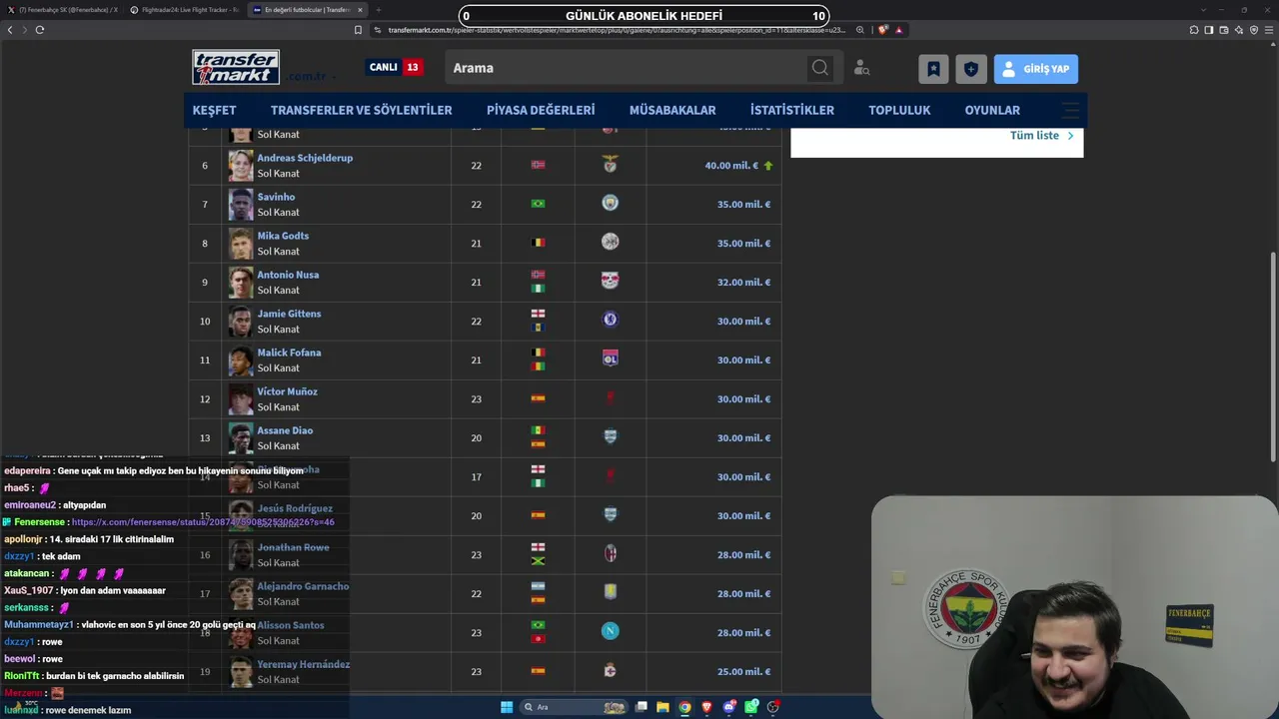Click Manchester City crest in Savinho row

click(611, 204)
